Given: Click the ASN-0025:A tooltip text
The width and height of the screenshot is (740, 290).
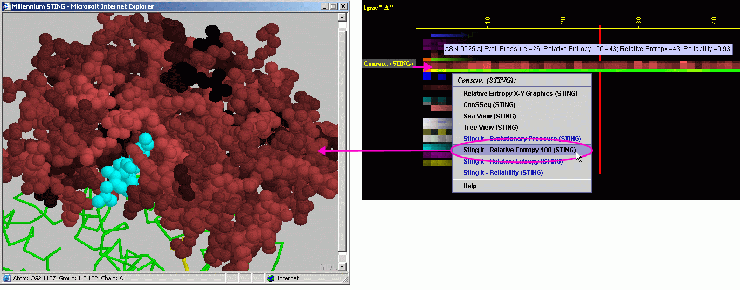Looking at the screenshot, I should pyautogui.click(x=587, y=49).
